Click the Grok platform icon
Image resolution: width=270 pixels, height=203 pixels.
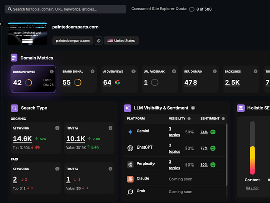130,192
